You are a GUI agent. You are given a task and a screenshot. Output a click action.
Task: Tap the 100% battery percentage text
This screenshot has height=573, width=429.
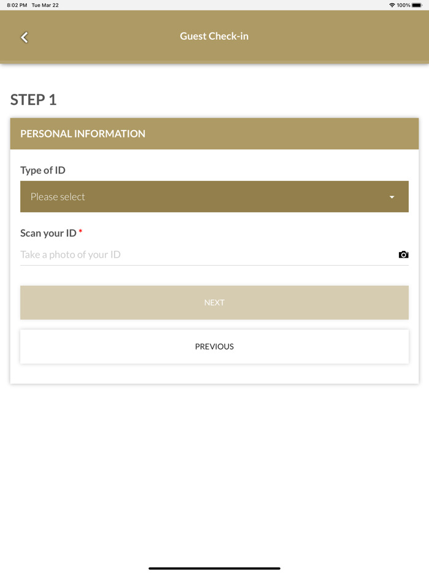(403, 5)
